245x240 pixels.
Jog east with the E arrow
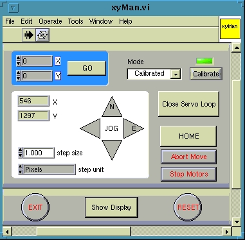134,128
